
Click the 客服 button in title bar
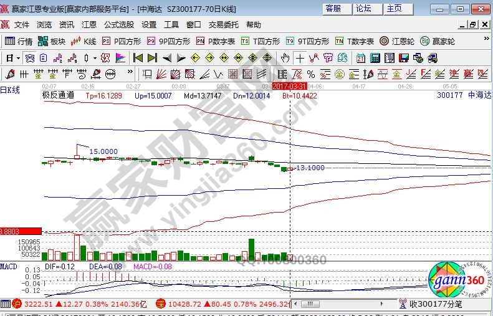(x=333, y=9)
